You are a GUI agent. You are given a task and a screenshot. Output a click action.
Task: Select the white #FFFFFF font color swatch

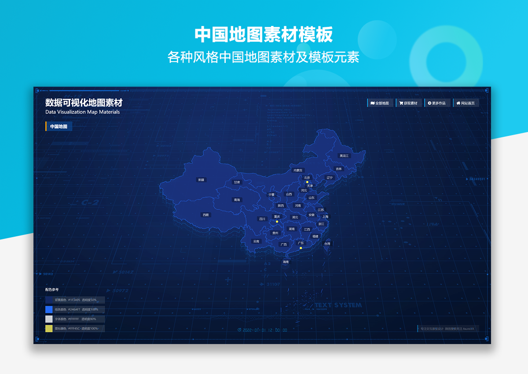click(x=49, y=319)
